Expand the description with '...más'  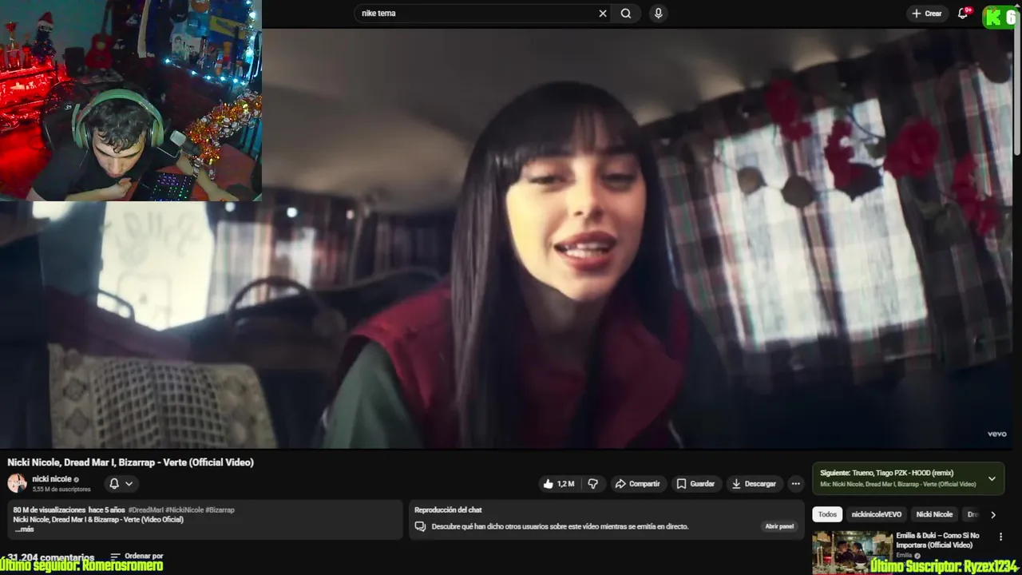coord(24,529)
